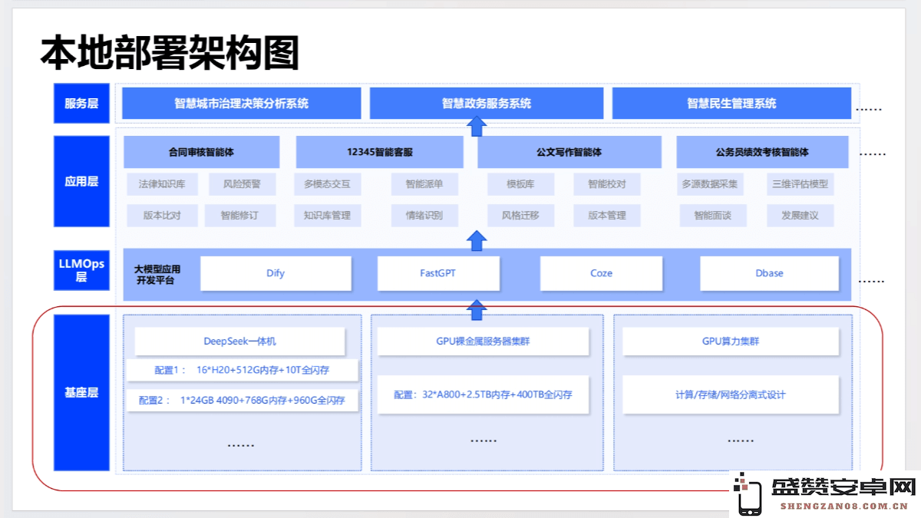Click the 配置1 16*H20 configuration line
Viewport: 921px width, 518px height.
coord(243,371)
